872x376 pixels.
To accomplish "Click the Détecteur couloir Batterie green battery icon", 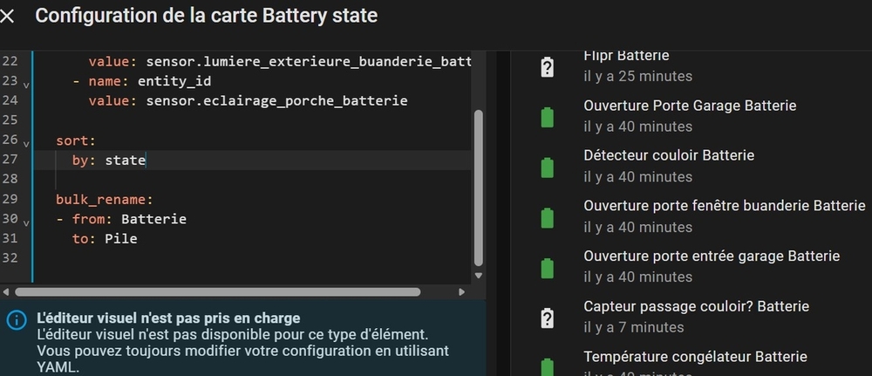I will (x=548, y=167).
